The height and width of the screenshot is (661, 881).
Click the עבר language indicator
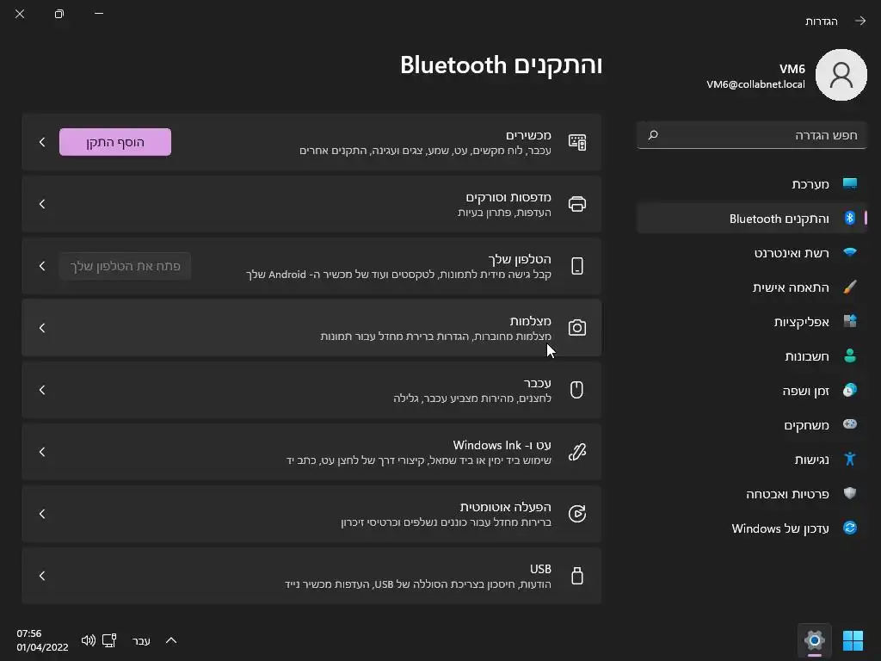pos(141,640)
